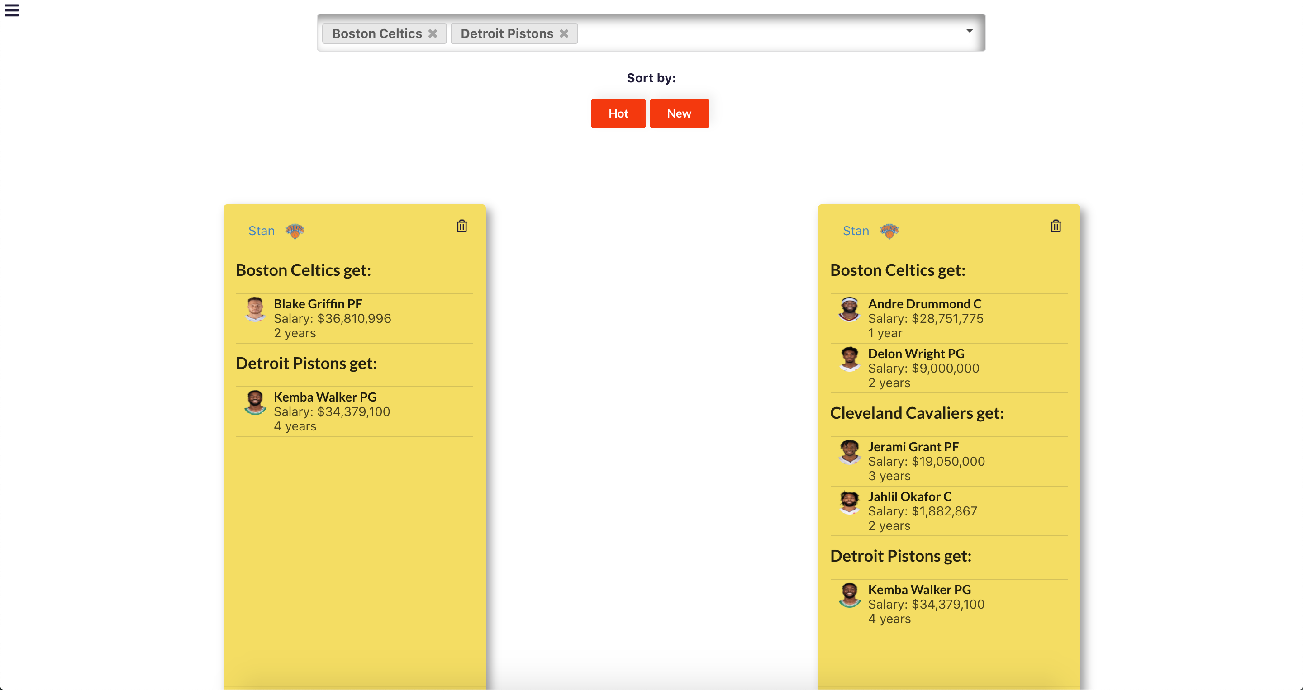
Task: Click Kemba Walker's photo on left card
Action: tap(255, 402)
